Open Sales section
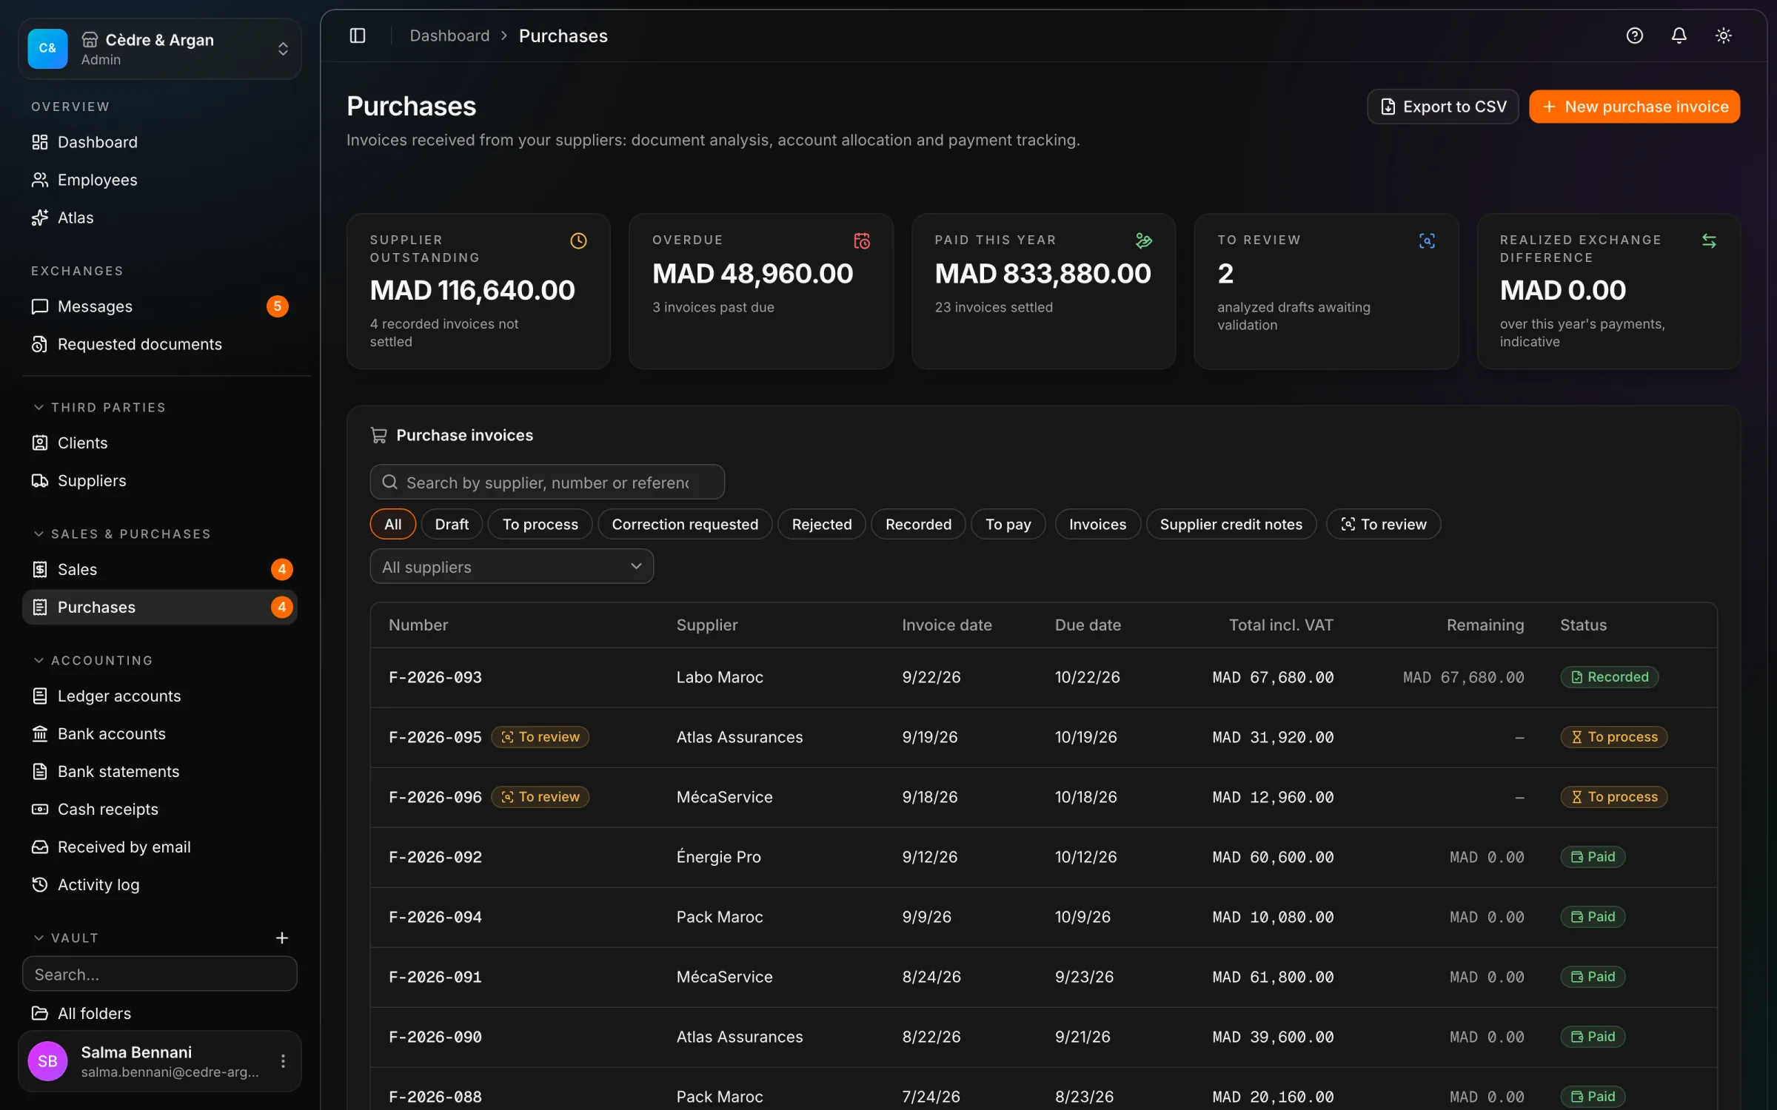The image size is (1777, 1110). pyautogui.click(x=160, y=569)
